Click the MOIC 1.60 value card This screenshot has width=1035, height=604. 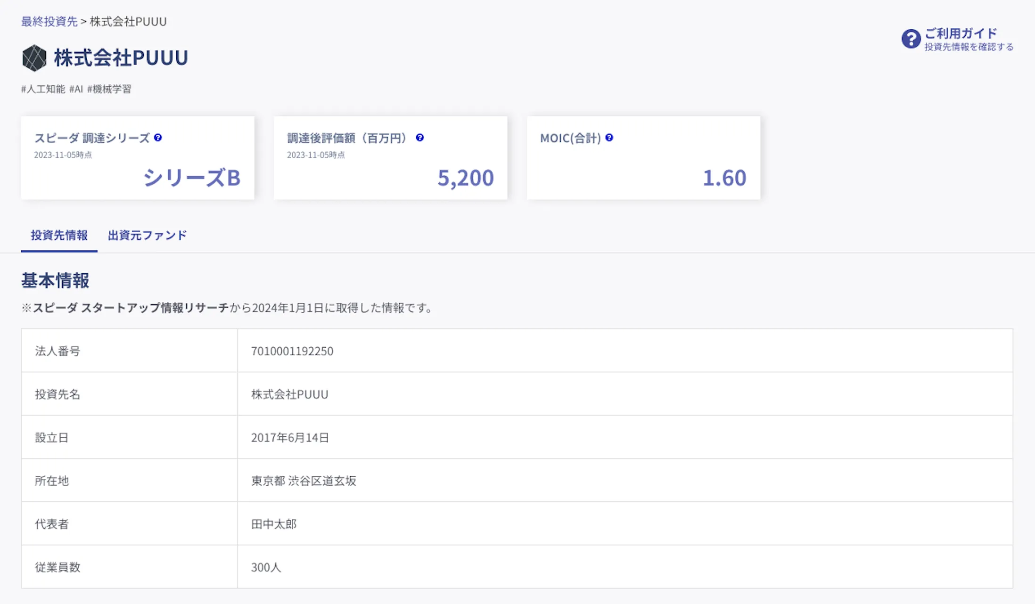point(643,158)
